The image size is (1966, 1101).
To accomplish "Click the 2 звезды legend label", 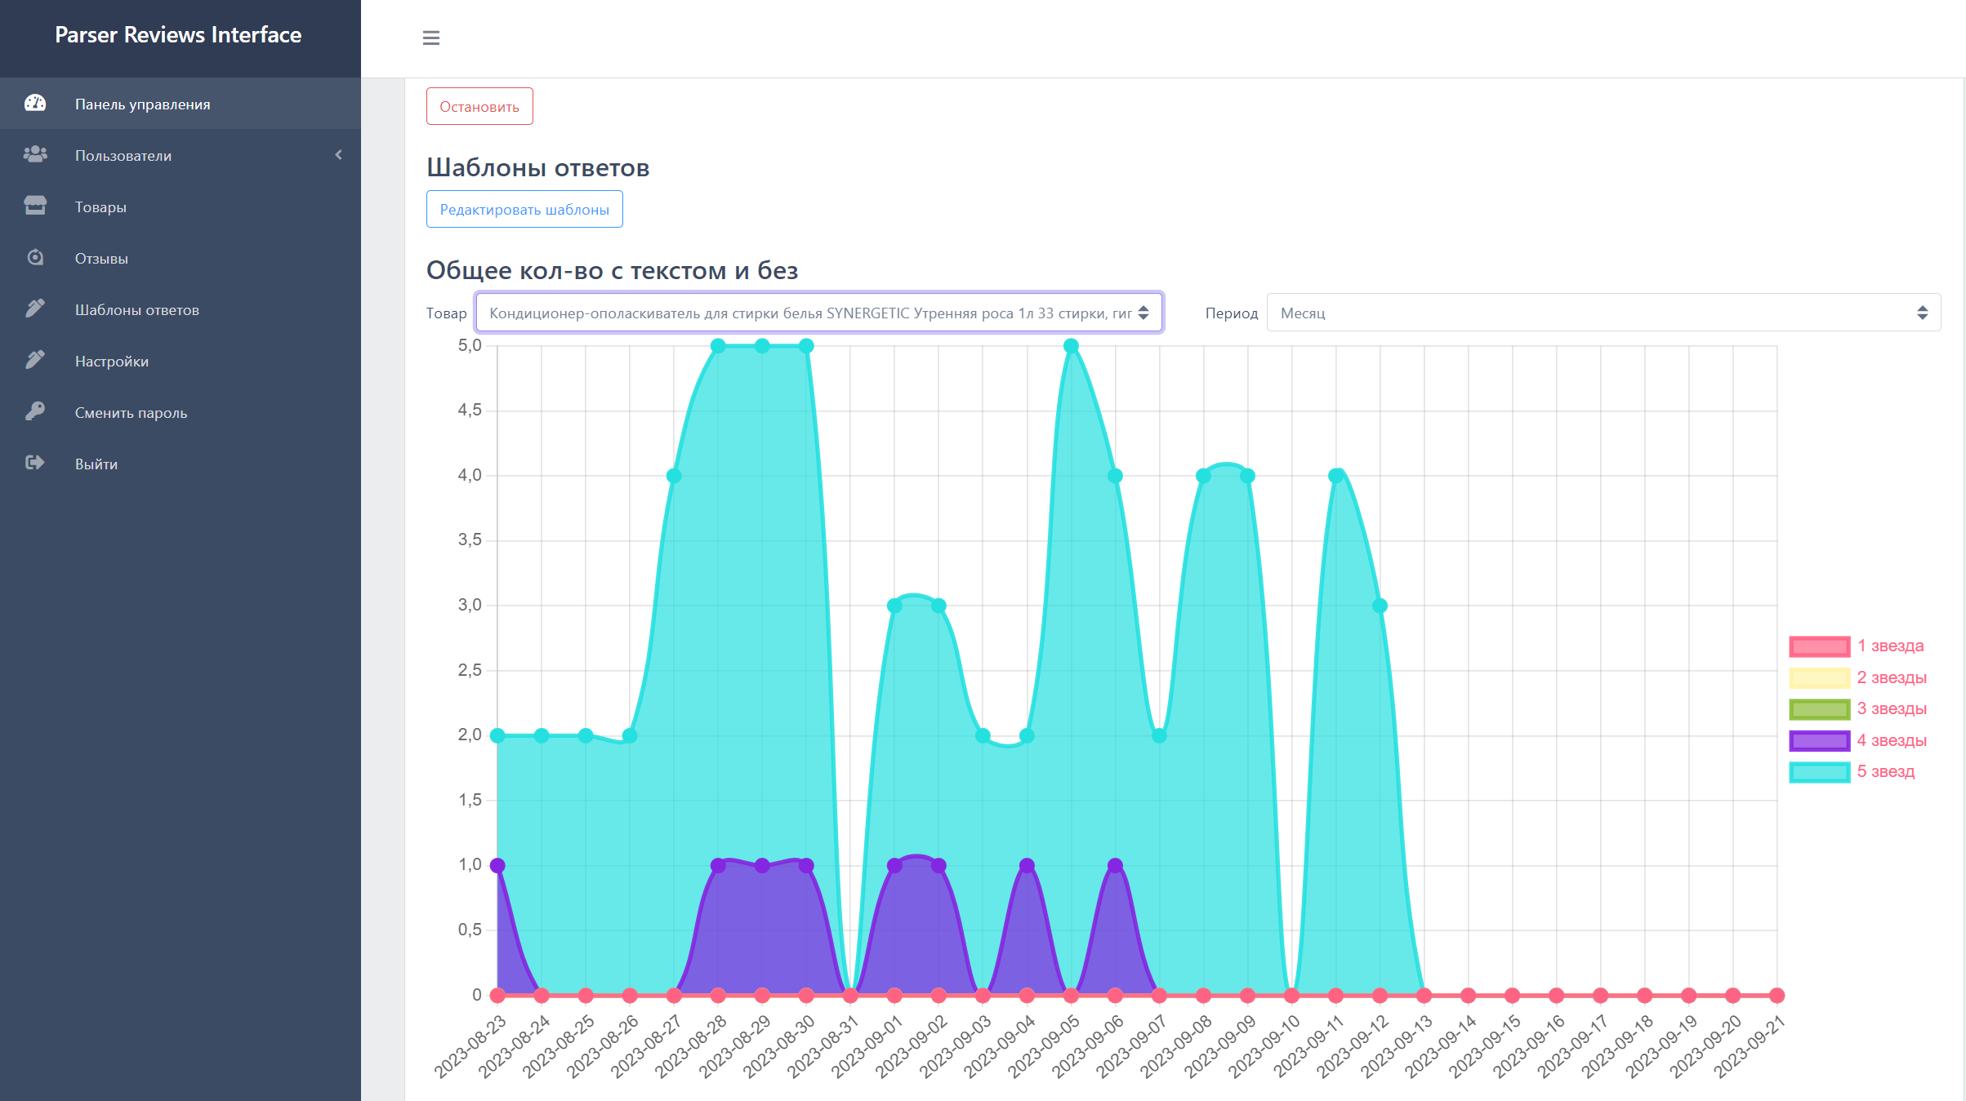I will 1892,677.
